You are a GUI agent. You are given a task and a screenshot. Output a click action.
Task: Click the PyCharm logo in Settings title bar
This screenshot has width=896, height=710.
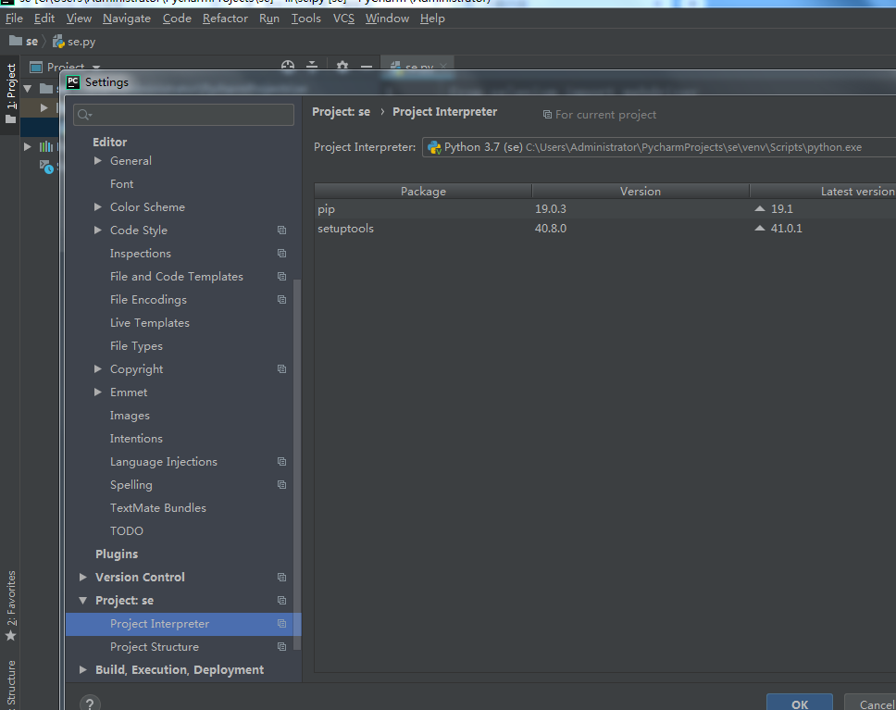tap(73, 82)
